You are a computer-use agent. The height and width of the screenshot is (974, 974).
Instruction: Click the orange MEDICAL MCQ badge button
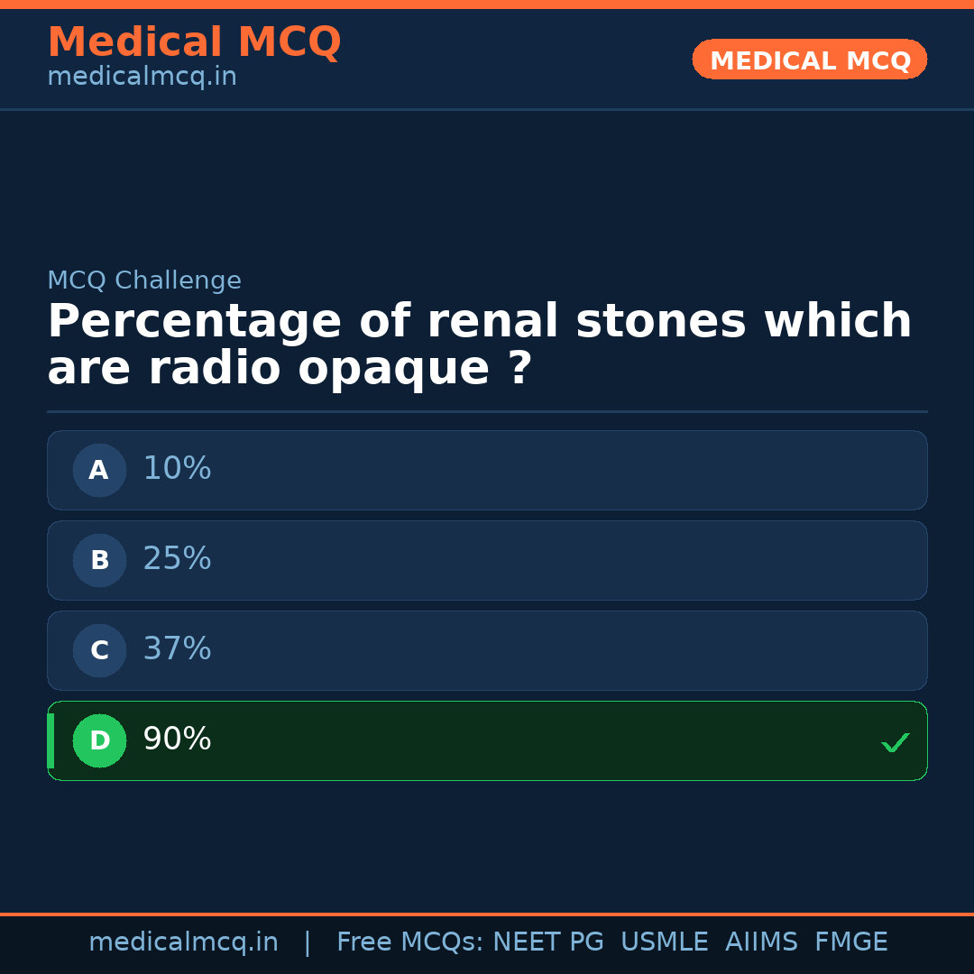pos(809,60)
